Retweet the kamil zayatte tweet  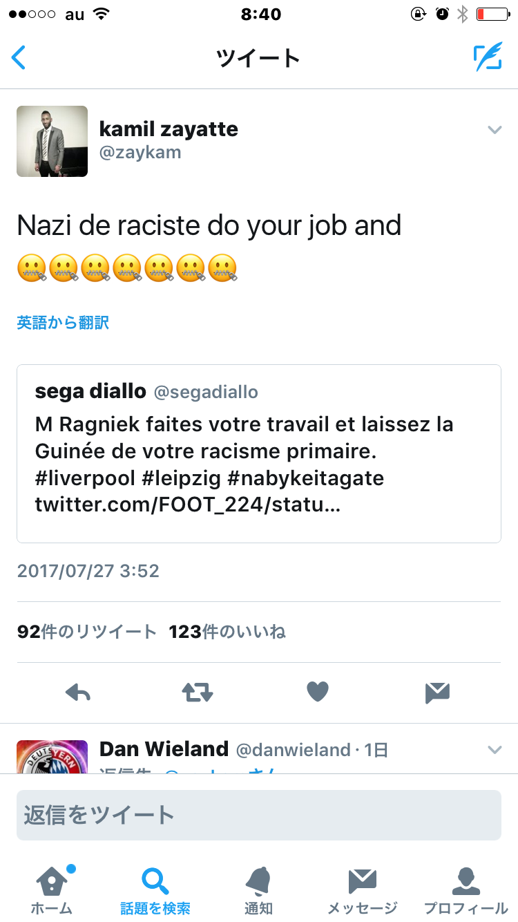point(198,692)
